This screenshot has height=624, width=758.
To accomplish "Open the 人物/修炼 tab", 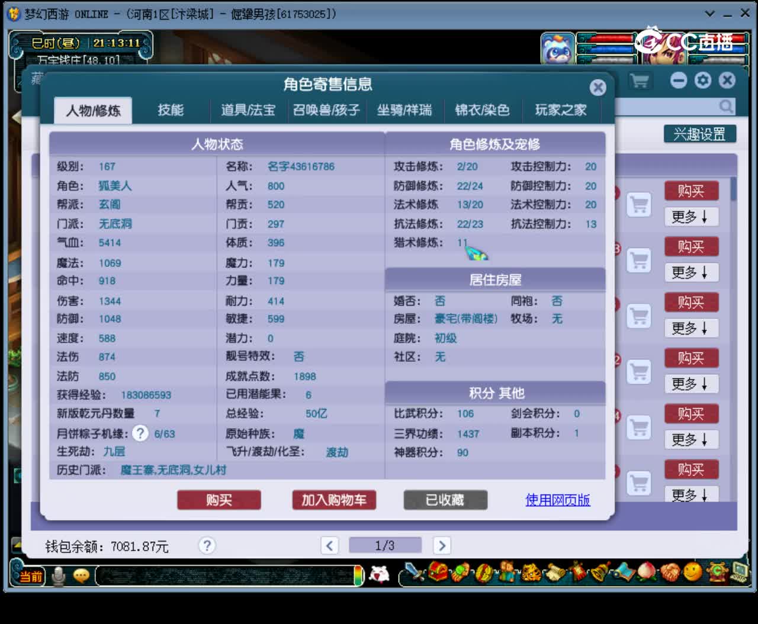I will coord(93,111).
